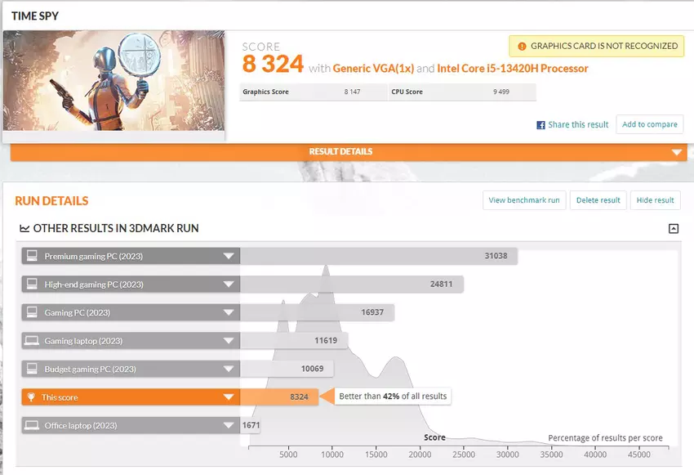Click the trophy icon beside This score
Screen dimensions: 694x475
coord(32,397)
